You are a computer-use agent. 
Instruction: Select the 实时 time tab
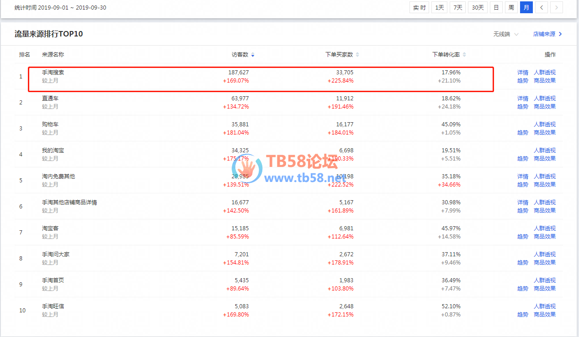pos(419,7)
